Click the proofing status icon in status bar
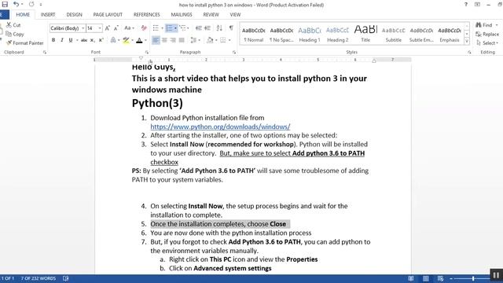 [x=66, y=278]
